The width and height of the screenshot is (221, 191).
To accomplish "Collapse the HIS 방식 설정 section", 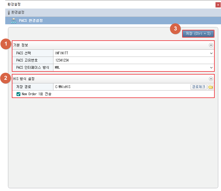I will pos(211,79).
